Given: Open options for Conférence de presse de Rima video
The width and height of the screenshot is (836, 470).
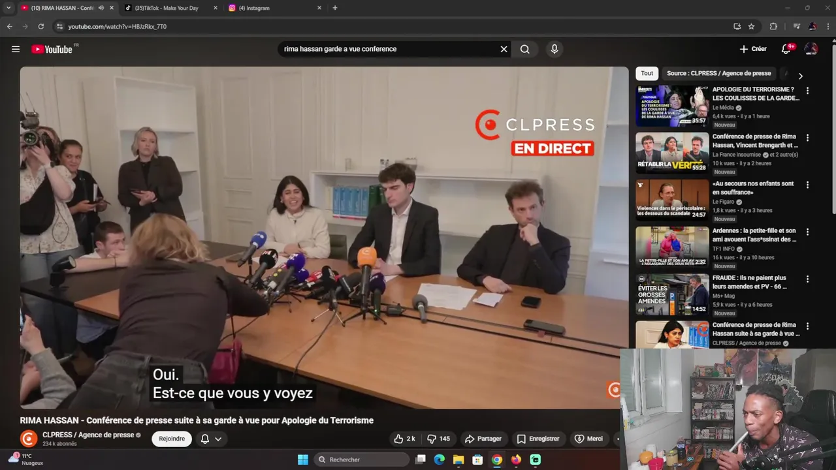Looking at the screenshot, I should point(807,138).
